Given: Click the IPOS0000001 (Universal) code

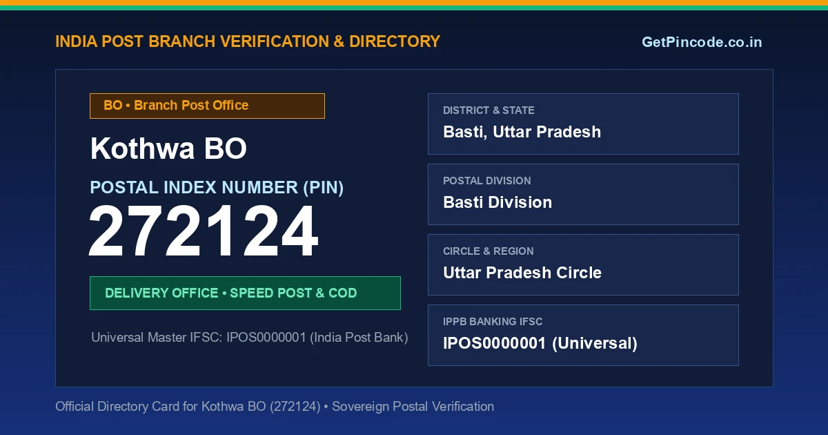Looking at the screenshot, I should [x=540, y=343].
